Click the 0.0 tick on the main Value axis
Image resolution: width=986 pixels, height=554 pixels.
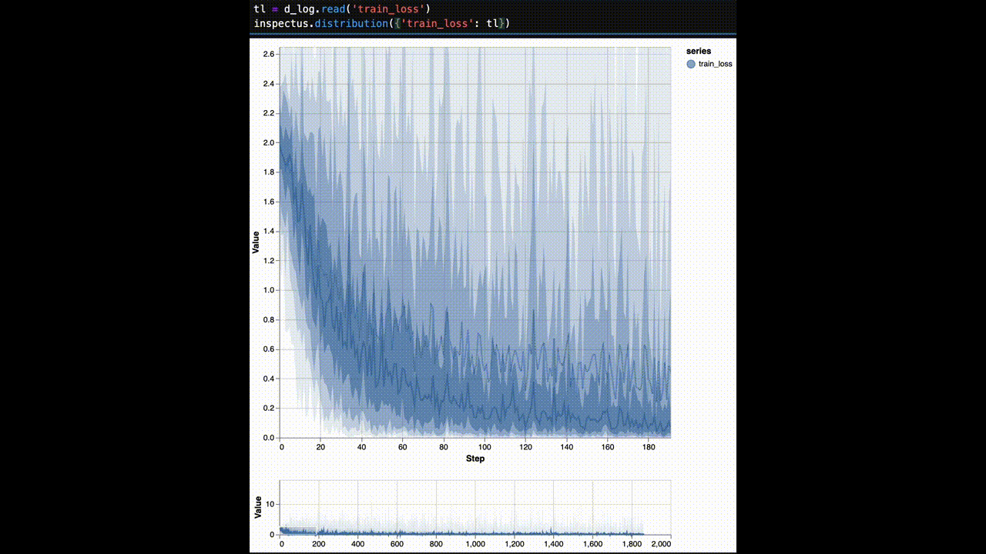(x=269, y=438)
